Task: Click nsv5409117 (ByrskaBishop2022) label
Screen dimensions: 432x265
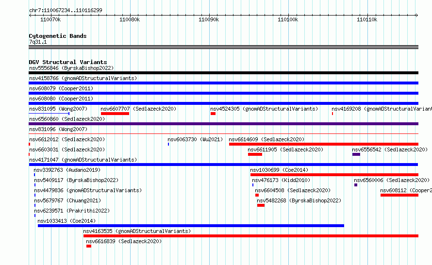Action: point(76,180)
